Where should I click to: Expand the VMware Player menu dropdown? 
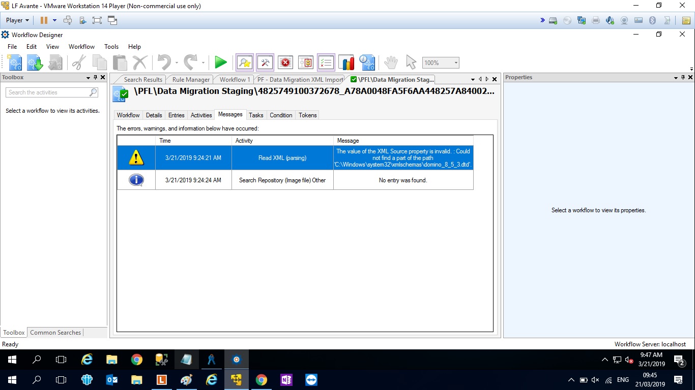(x=18, y=20)
